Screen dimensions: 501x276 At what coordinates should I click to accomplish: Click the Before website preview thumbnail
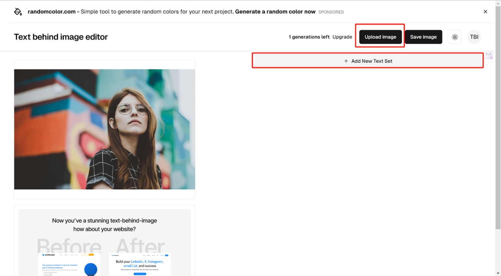click(69, 264)
